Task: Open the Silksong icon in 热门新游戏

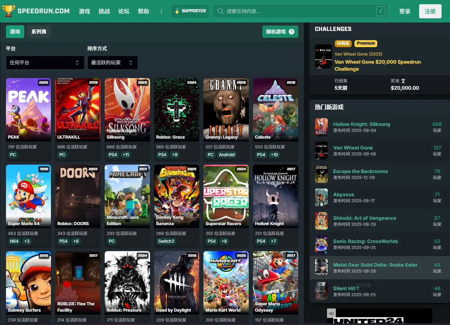Action: point(321,127)
